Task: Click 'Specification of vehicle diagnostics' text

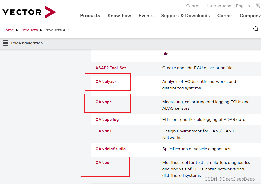Action: tap(196, 149)
